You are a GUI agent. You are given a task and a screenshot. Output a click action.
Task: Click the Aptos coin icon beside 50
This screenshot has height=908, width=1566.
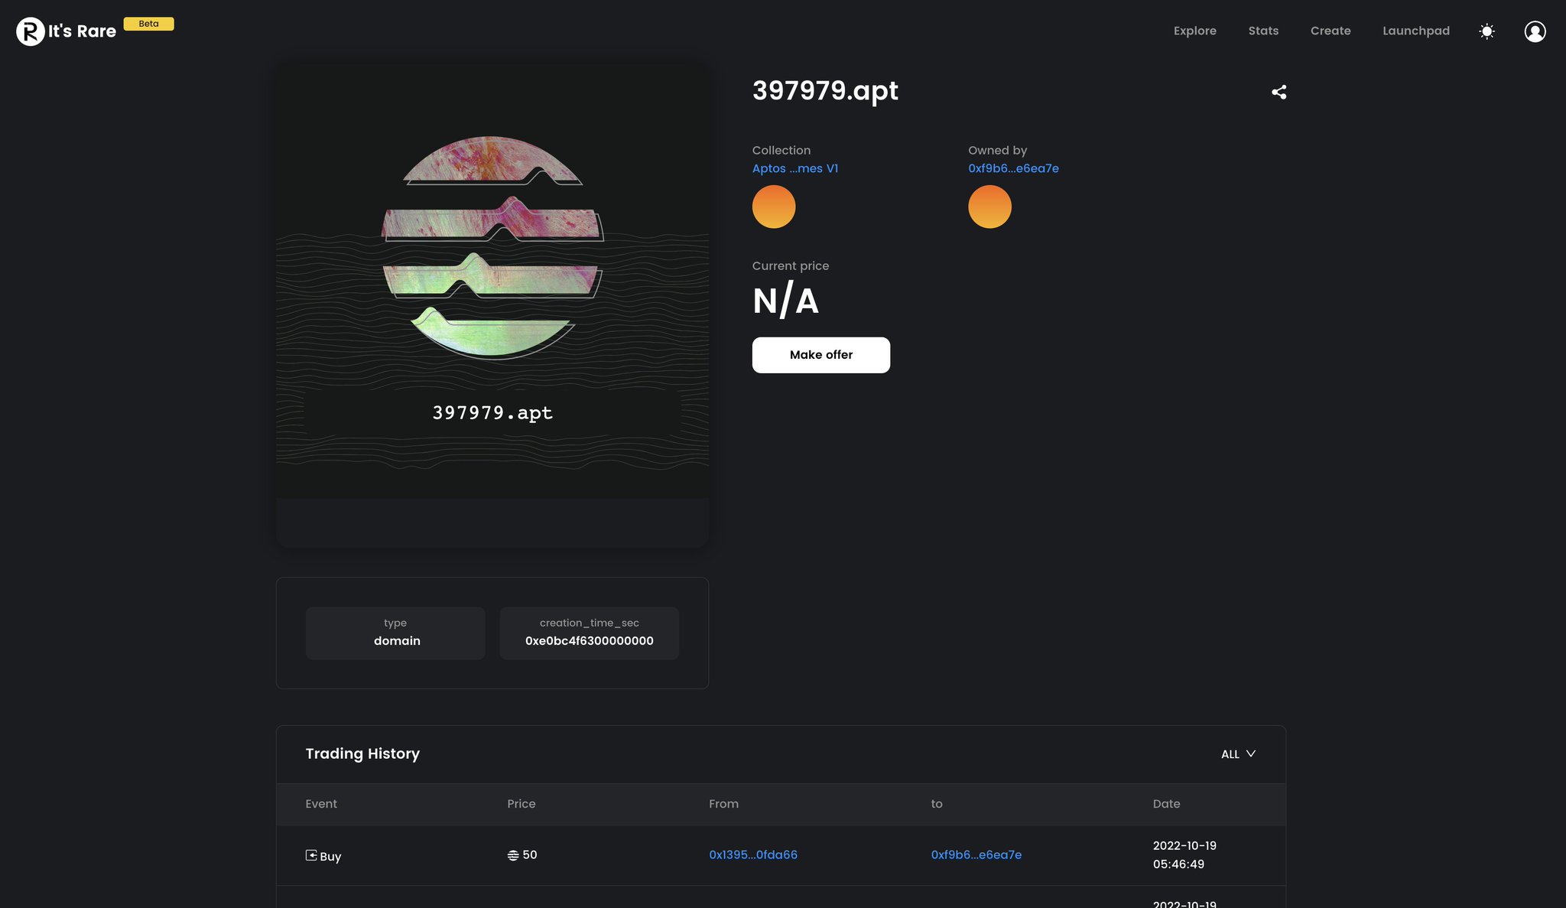pos(513,855)
